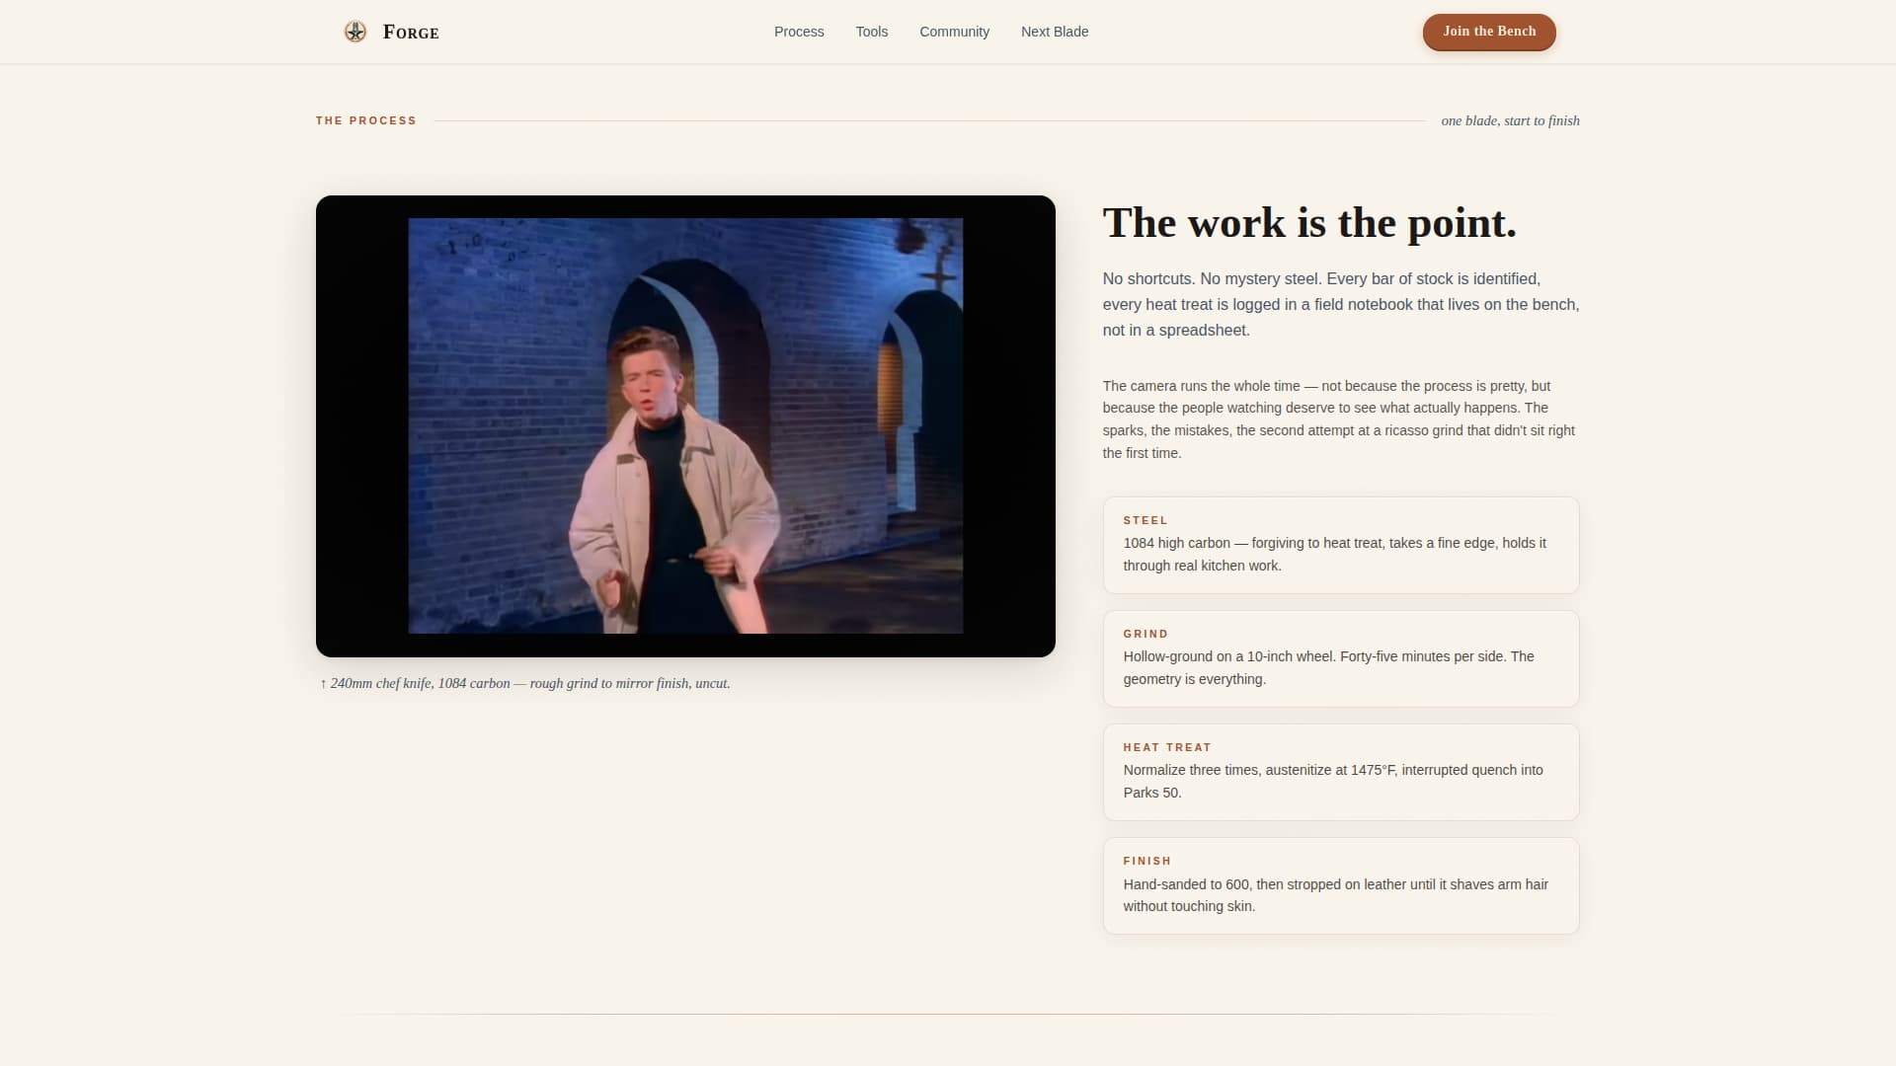Screen dimensions: 1896x1066
Task: Click the 'No shortcuts. No mystery steel' paragraph
Action: click(1341, 304)
